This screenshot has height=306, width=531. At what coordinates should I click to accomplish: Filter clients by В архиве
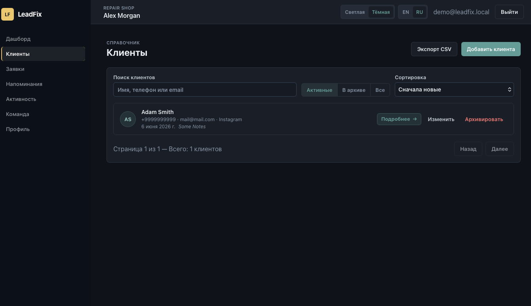(354, 90)
